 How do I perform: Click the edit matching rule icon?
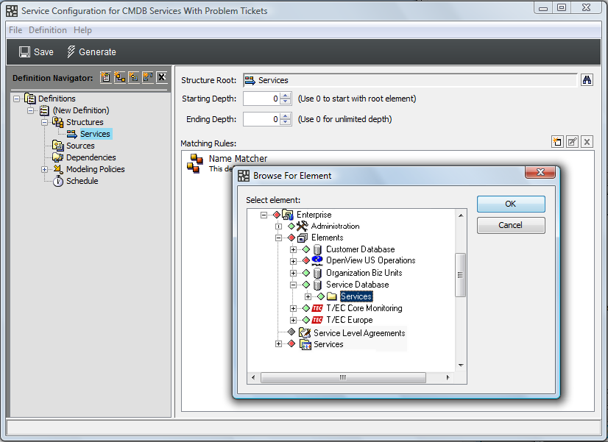tap(573, 142)
